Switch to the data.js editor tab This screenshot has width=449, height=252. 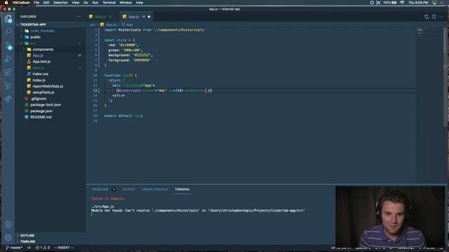click(100, 17)
